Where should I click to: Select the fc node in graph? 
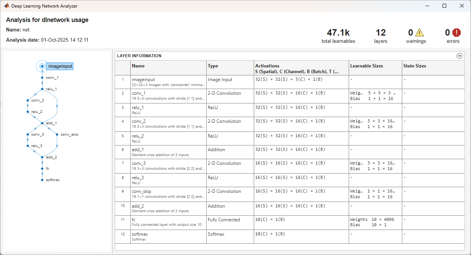[47, 169]
